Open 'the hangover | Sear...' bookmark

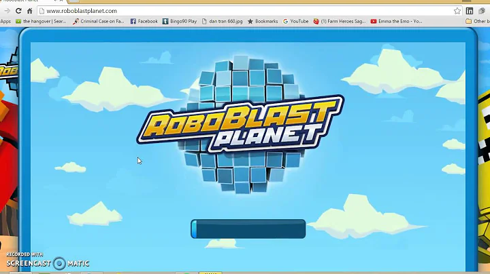(x=41, y=21)
